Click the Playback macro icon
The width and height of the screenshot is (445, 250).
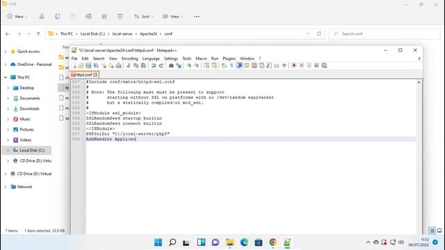309,66
